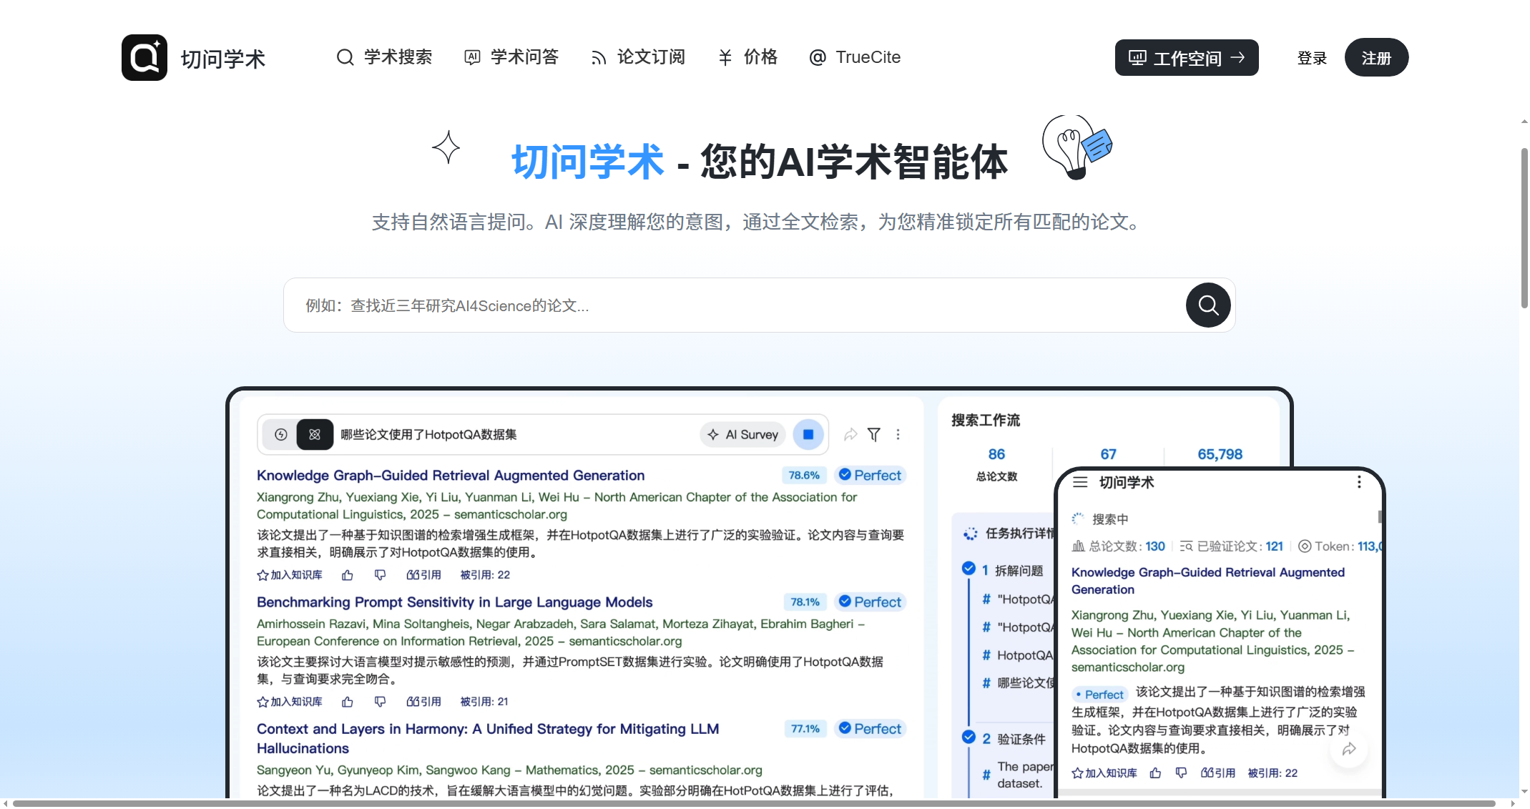Open the three-dot menu beside the filter icon
The width and height of the screenshot is (1530, 809).
(898, 434)
